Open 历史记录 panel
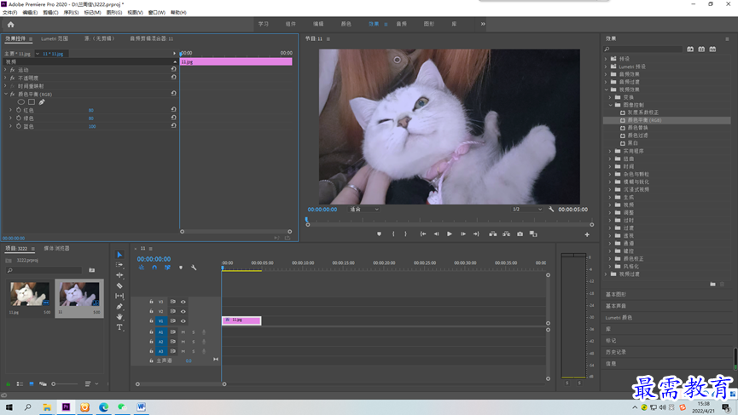738x415 pixels. tap(616, 352)
